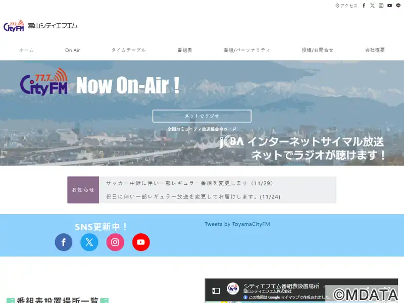Open Tweets by ToyamaCityFM link
The width and height of the screenshot is (404, 303).
[x=237, y=224]
